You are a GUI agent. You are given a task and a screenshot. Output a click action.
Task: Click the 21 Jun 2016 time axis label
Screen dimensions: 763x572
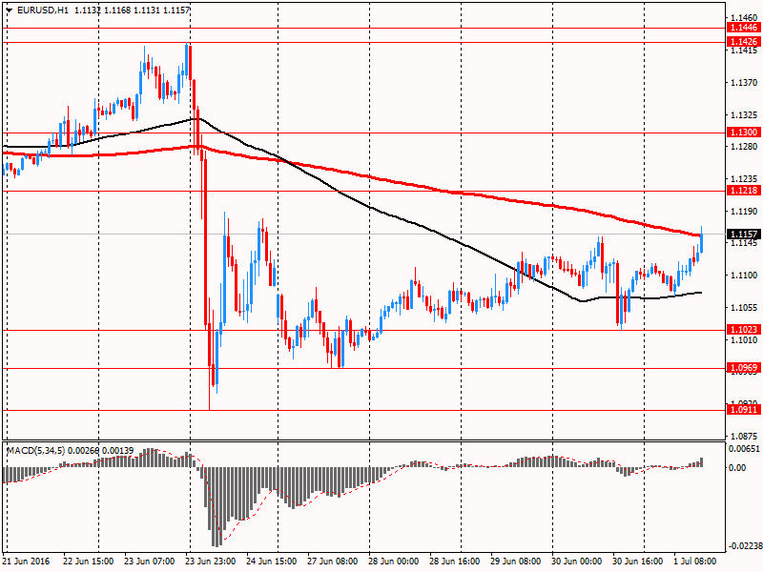click(26, 562)
